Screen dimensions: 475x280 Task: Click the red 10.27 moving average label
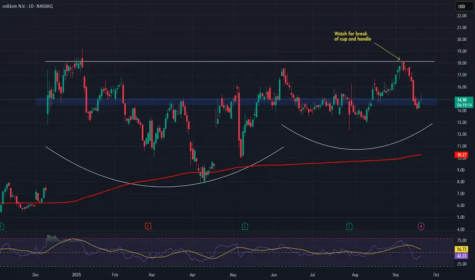[462, 155]
